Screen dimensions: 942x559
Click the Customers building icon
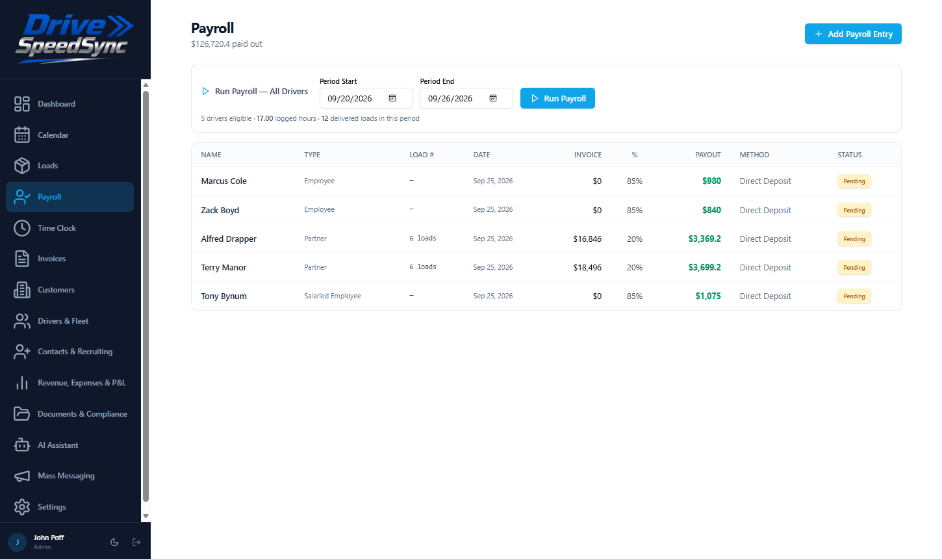[x=22, y=290]
